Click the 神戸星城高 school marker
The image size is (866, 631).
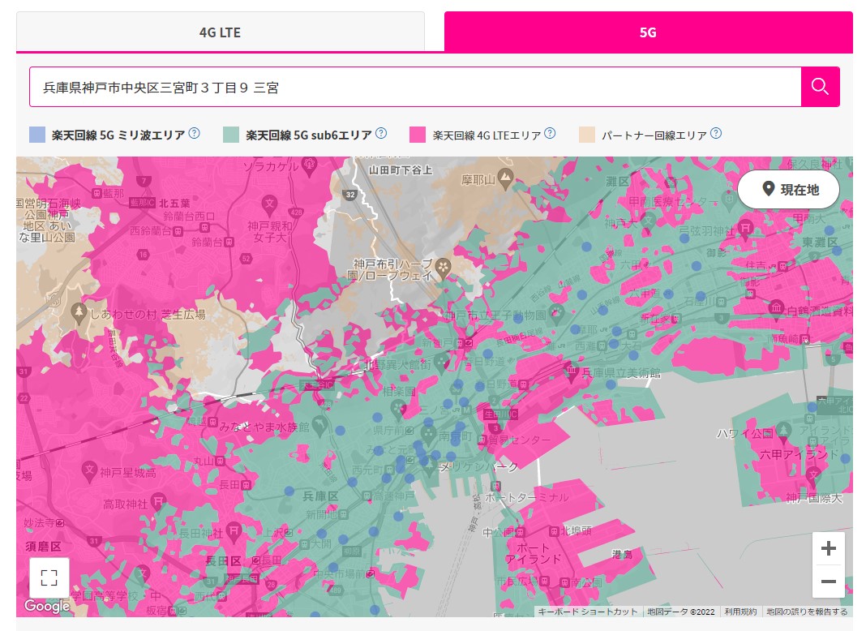click(x=89, y=470)
